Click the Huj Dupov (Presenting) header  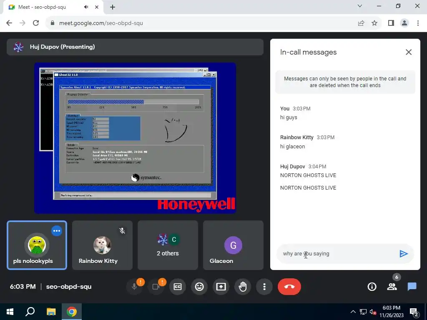tap(135, 47)
